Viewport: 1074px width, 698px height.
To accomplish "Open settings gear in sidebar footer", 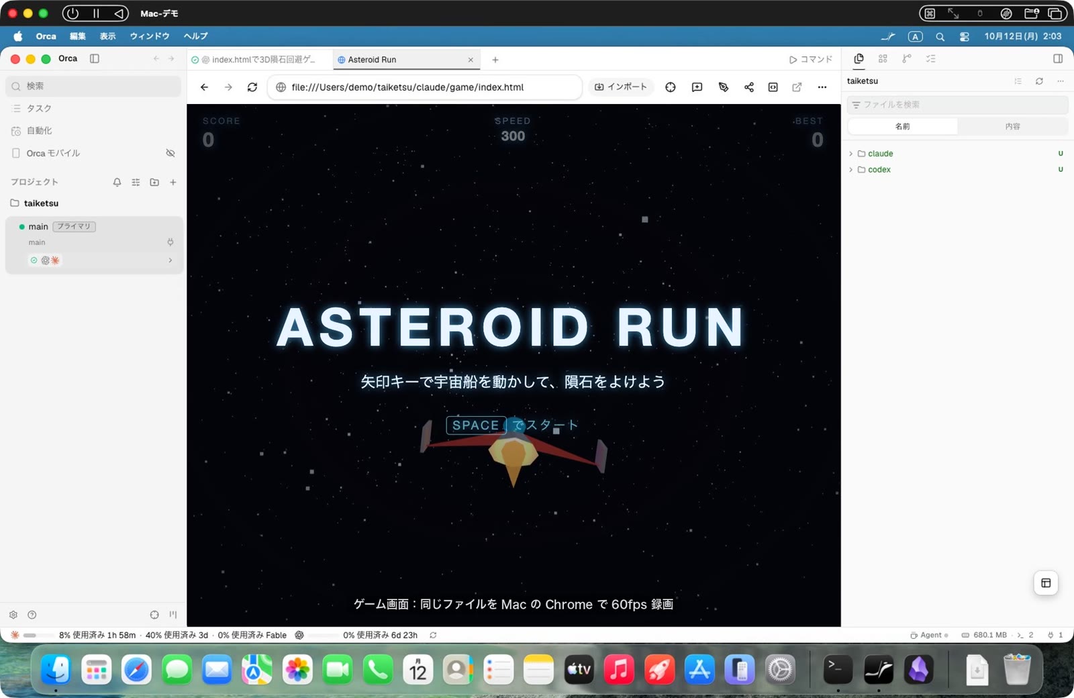I will click(13, 615).
